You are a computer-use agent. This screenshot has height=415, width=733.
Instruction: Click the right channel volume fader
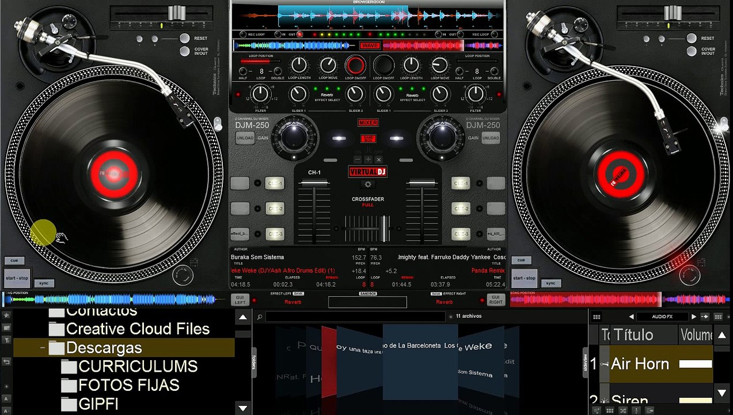(x=422, y=183)
